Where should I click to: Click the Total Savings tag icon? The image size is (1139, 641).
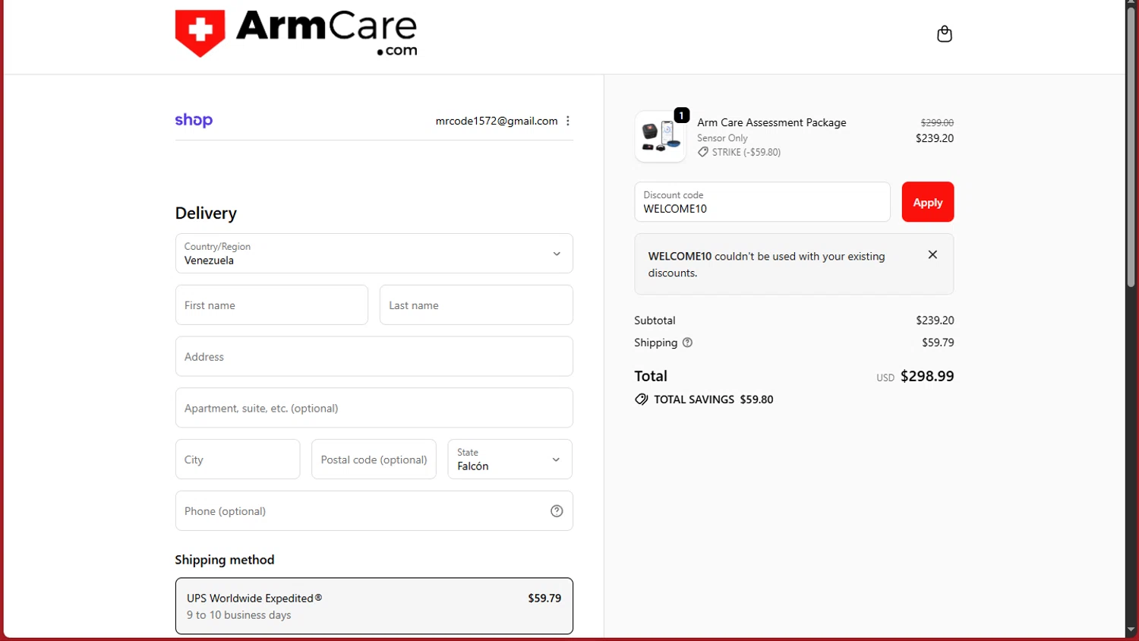pos(642,399)
